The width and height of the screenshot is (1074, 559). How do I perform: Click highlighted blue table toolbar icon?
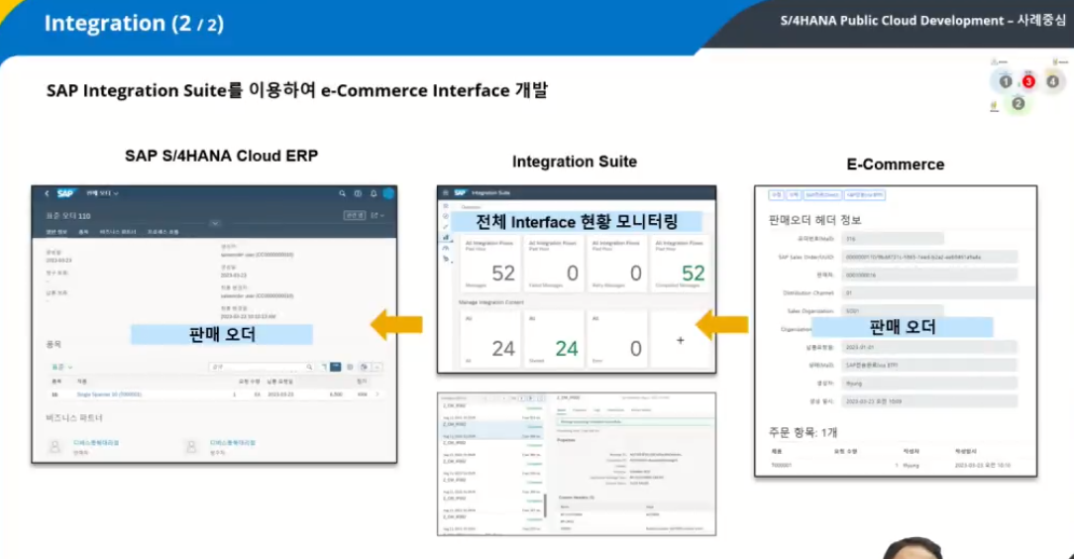coord(335,367)
